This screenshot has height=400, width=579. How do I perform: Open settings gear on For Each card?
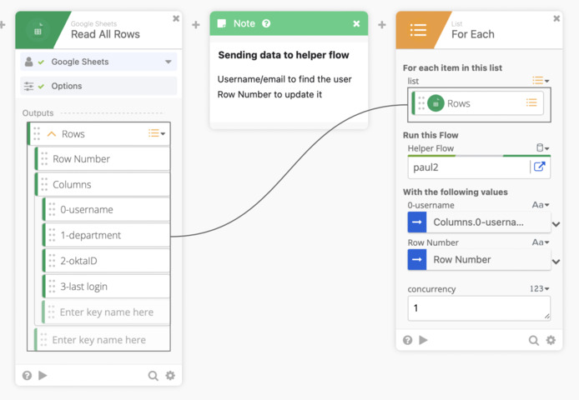point(551,340)
